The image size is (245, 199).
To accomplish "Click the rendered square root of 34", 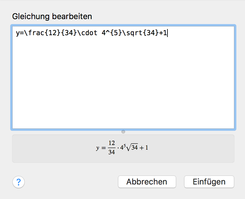I will point(132,148).
